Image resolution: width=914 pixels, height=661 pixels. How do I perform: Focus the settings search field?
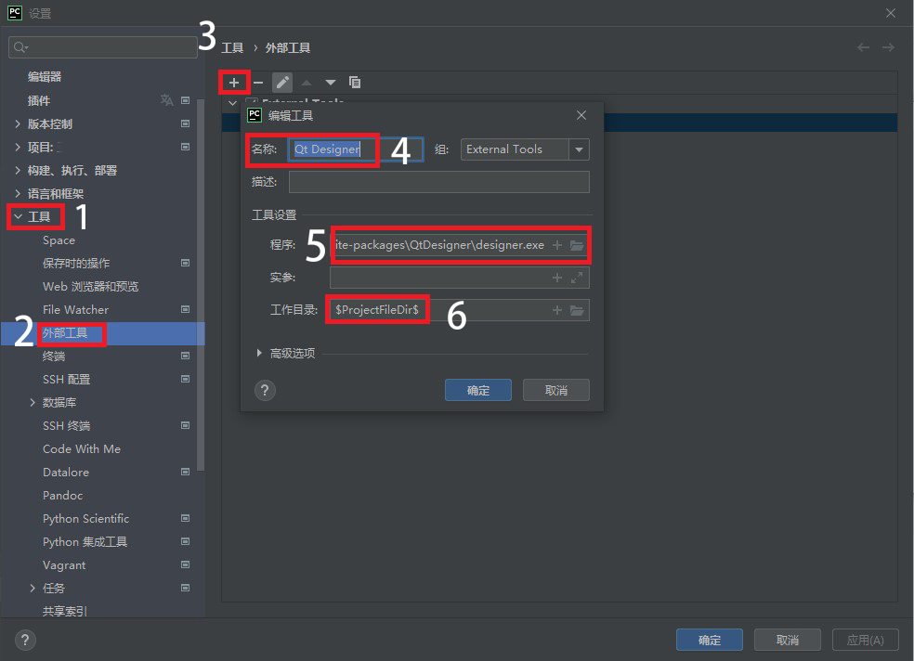tap(103, 47)
